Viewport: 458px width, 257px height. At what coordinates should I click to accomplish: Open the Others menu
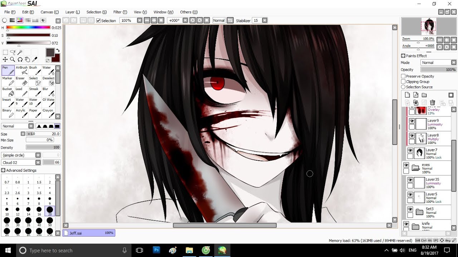pos(188,12)
